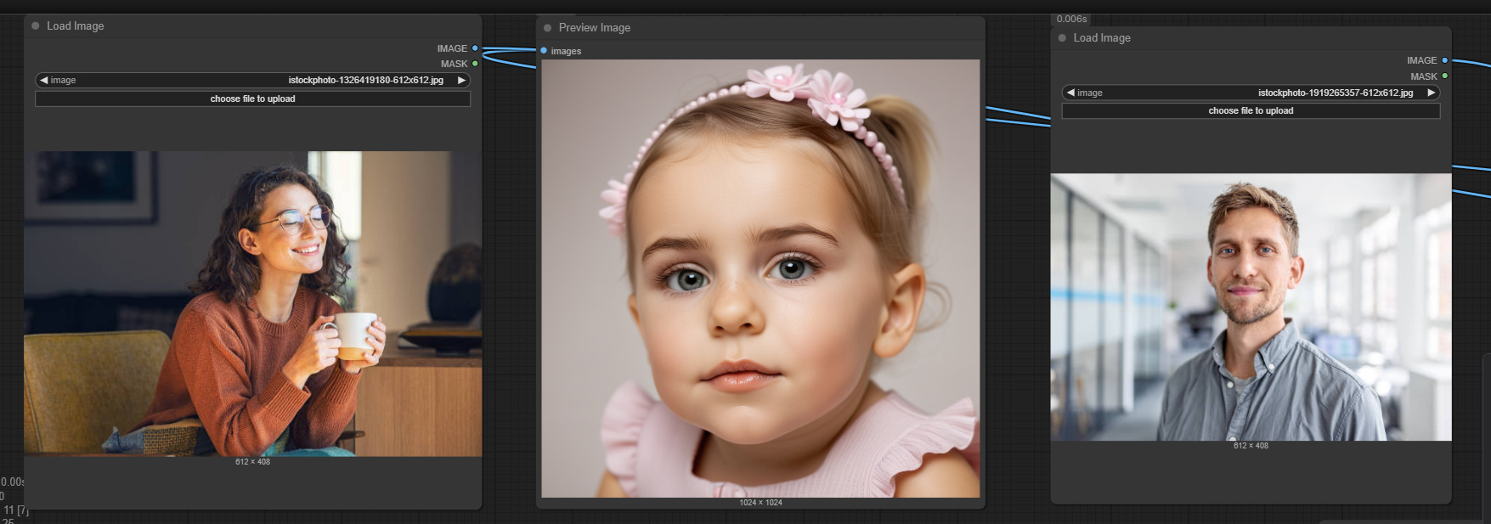Select the man in office image preview

tap(1251, 307)
